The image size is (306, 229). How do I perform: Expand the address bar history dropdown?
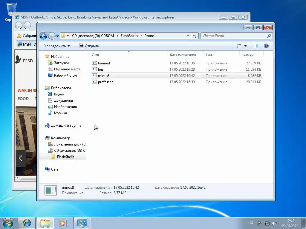[188, 36]
